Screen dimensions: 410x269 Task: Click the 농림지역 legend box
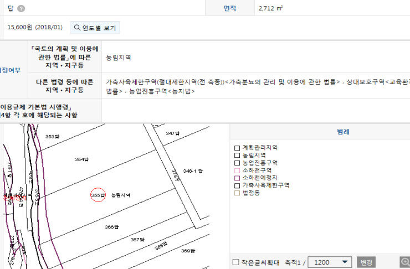click(237, 156)
